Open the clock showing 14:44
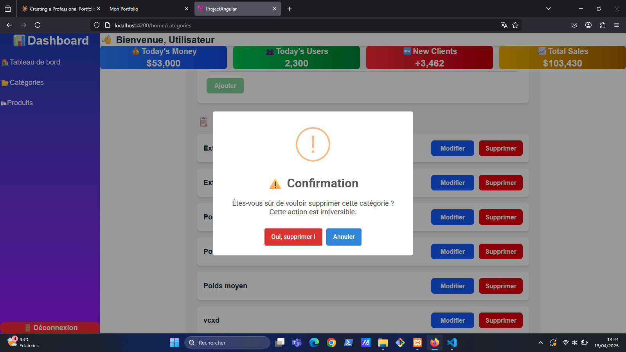 (x=606, y=343)
